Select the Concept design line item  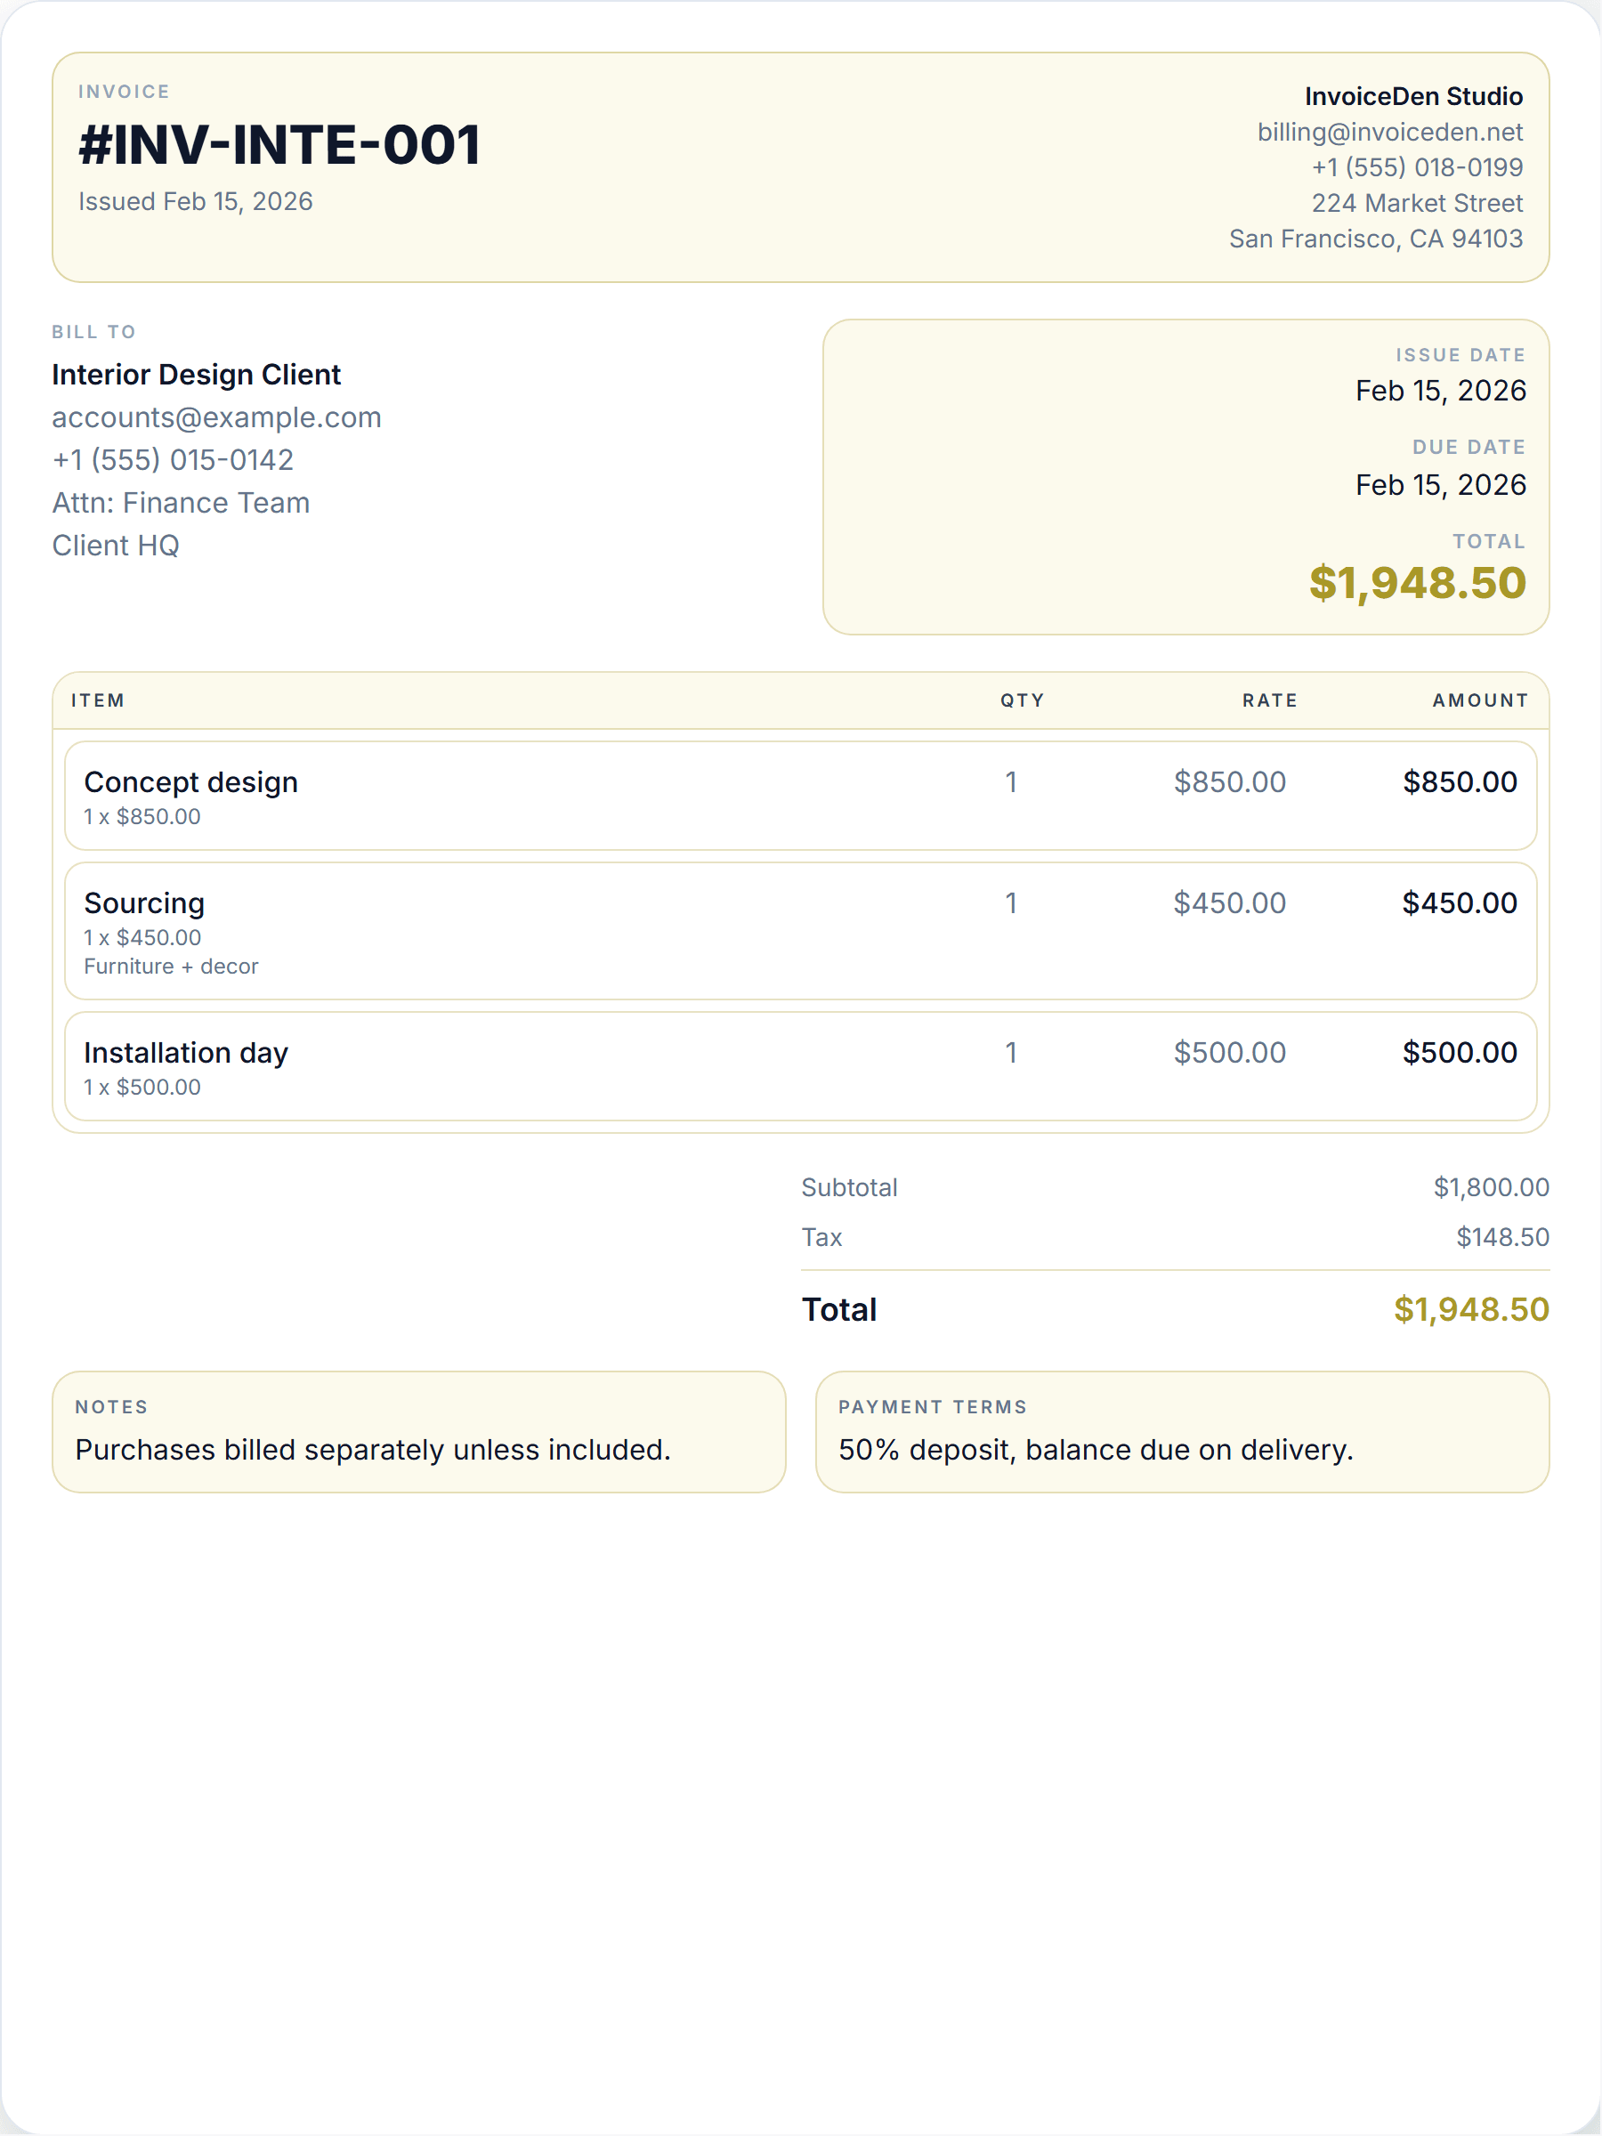click(800, 796)
